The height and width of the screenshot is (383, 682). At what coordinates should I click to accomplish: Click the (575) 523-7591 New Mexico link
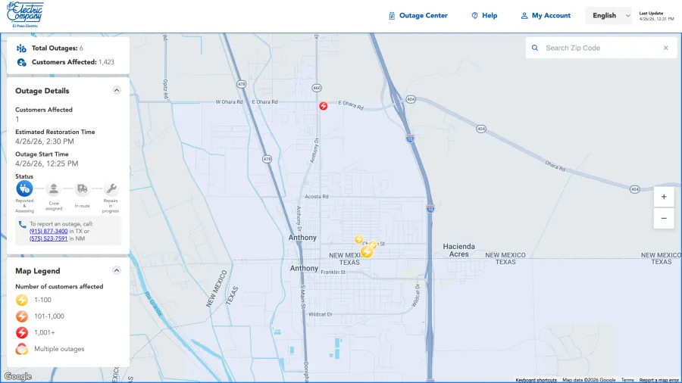(x=48, y=238)
